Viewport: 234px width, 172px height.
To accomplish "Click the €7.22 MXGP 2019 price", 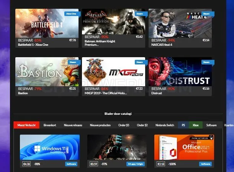I will (x=139, y=88).
